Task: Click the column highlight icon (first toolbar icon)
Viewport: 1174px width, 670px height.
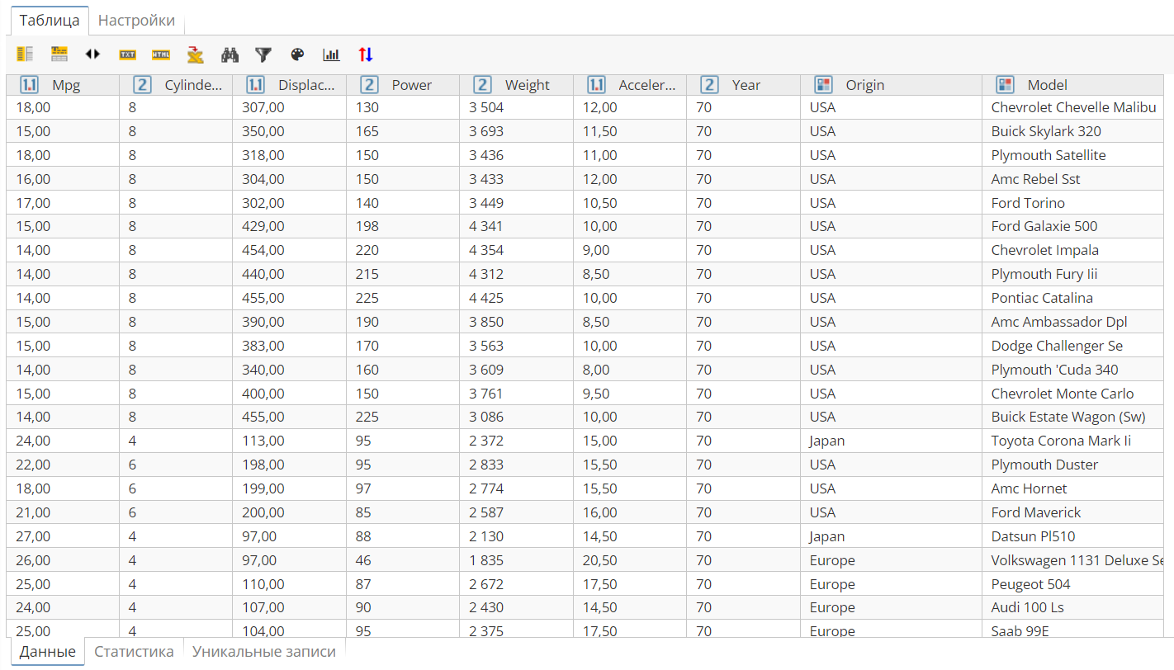Action: (x=25, y=54)
